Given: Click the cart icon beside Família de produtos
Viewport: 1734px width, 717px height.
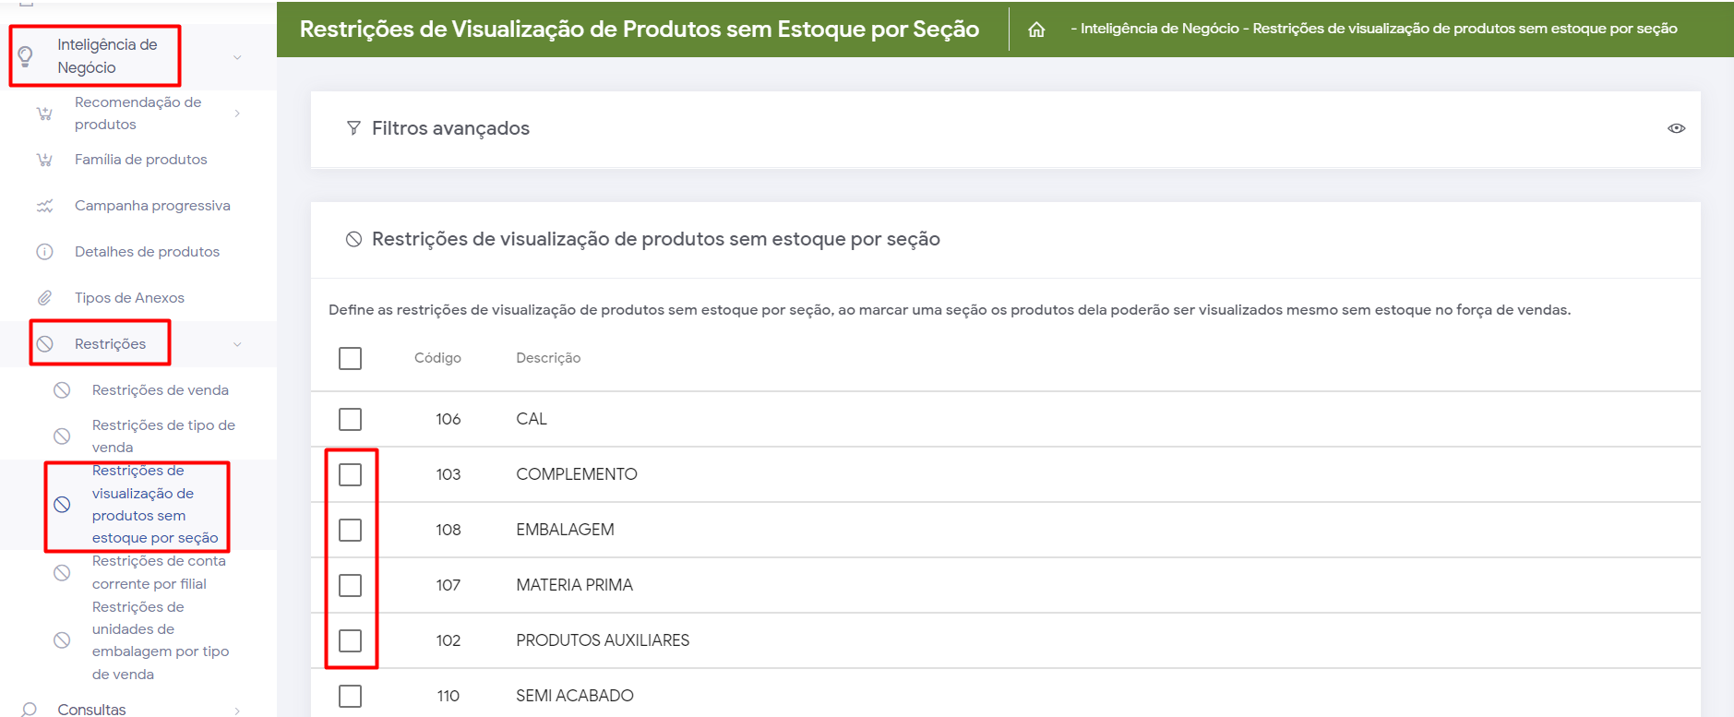Looking at the screenshot, I should (x=44, y=160).
